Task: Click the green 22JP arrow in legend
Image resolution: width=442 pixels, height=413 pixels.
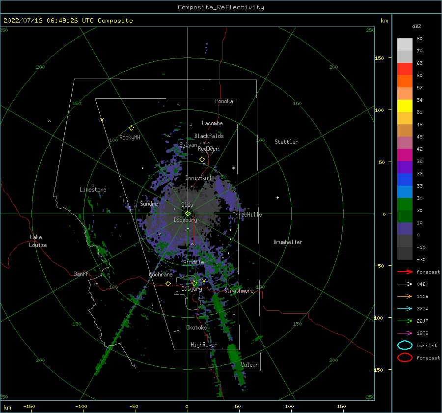Action: click(x=405, y=321)
